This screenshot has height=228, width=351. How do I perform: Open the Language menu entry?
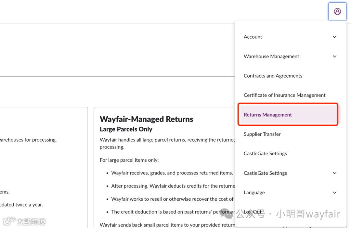point(254,193)
